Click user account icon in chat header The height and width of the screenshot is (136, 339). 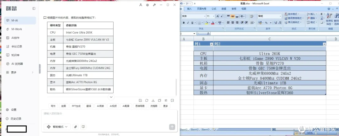[x=141, y=5]
